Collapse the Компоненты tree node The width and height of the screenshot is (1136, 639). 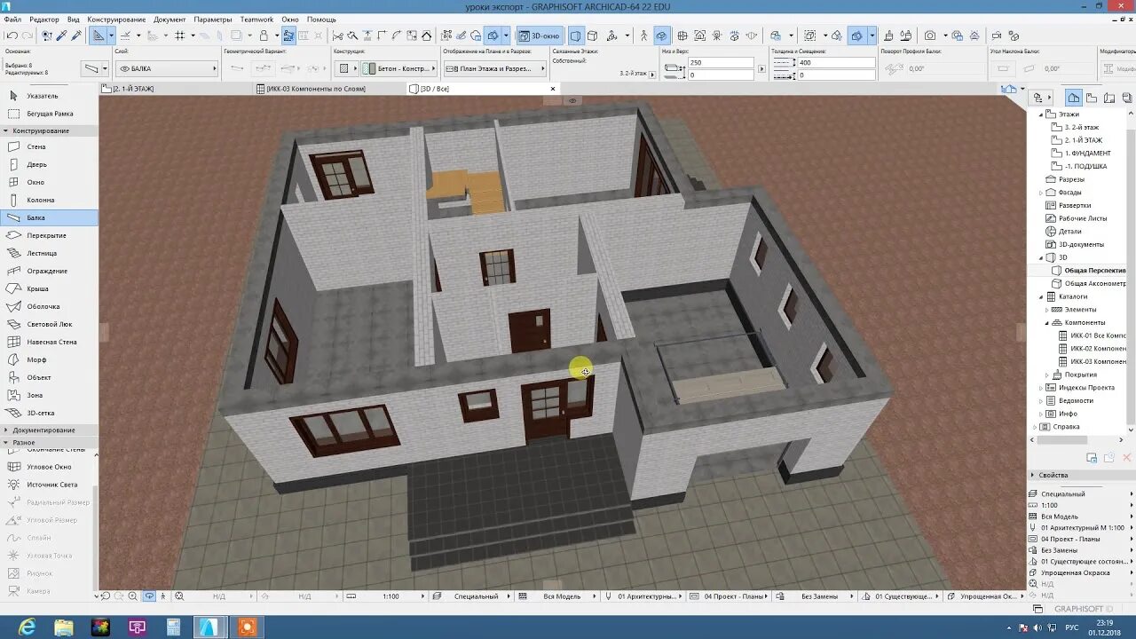click(1047, 323)
